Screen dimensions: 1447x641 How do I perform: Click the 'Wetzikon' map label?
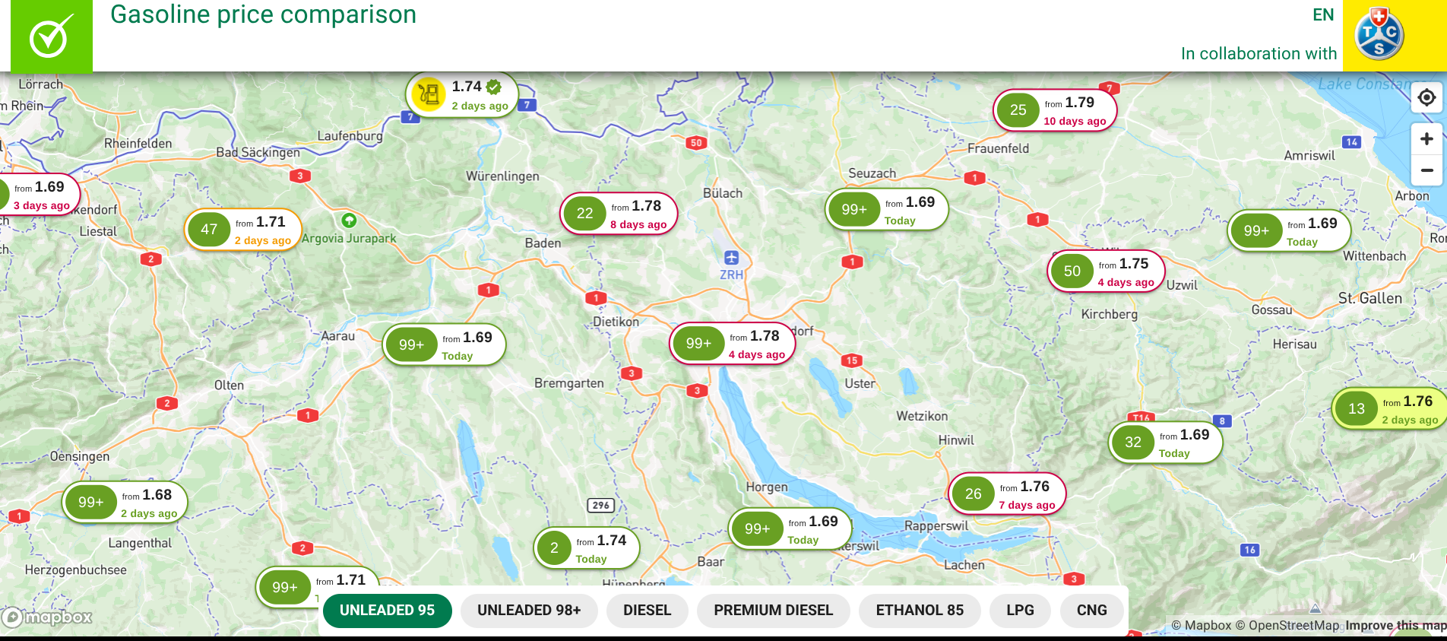(x=922, y=417)
